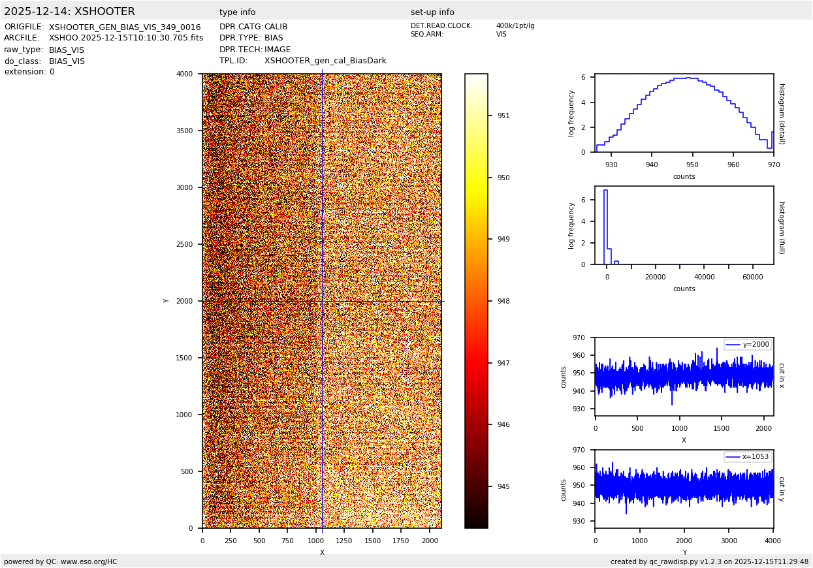The image size is (813, 568).
Task: Click the 'type info' header
Action: pyautogui.click(x=237, y=12)
